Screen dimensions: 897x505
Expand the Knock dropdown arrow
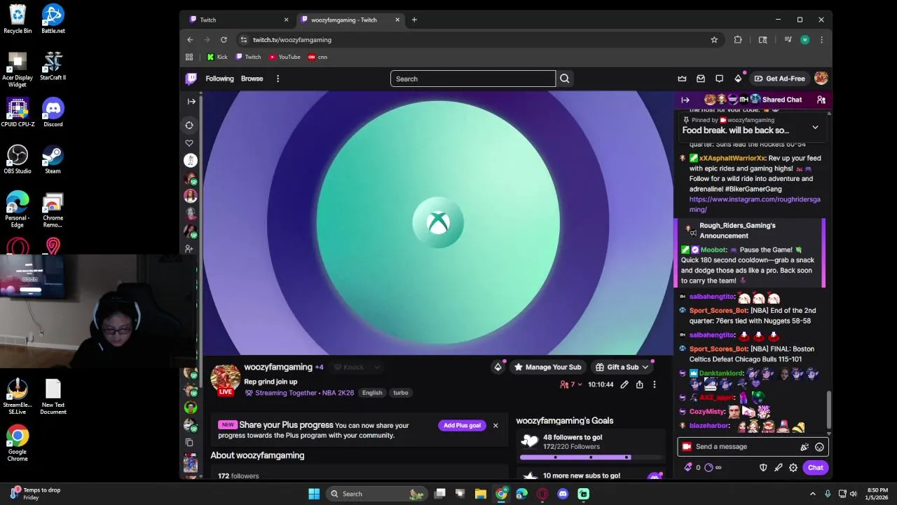click(x=377, y=368)
